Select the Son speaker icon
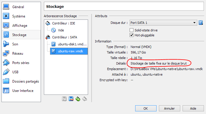Viewport: 206px width, 114px height. (6, 44)
